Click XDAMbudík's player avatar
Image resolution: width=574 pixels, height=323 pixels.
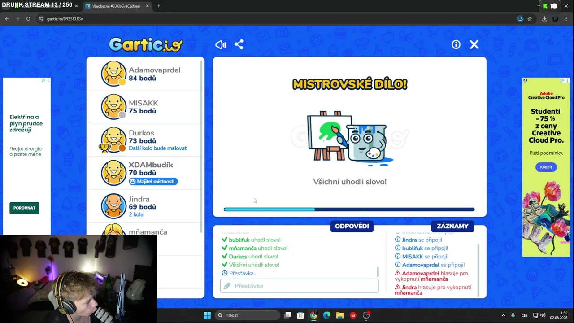pos(113,173)
